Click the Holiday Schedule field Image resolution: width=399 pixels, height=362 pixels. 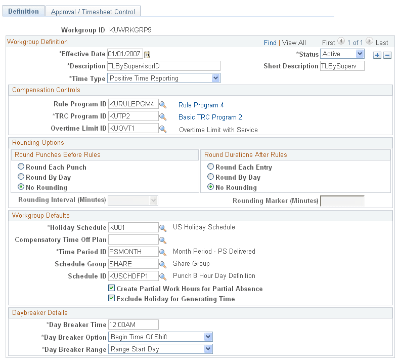click(x=134, y=227)
